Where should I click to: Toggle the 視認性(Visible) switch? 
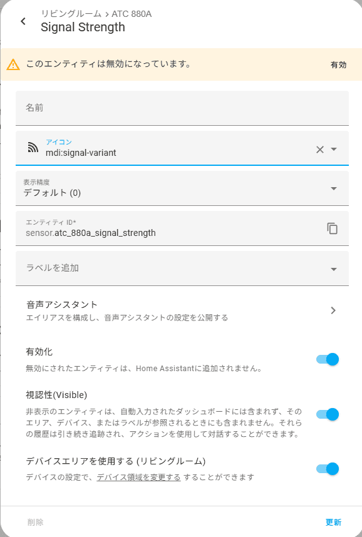(x=328, y=414)
